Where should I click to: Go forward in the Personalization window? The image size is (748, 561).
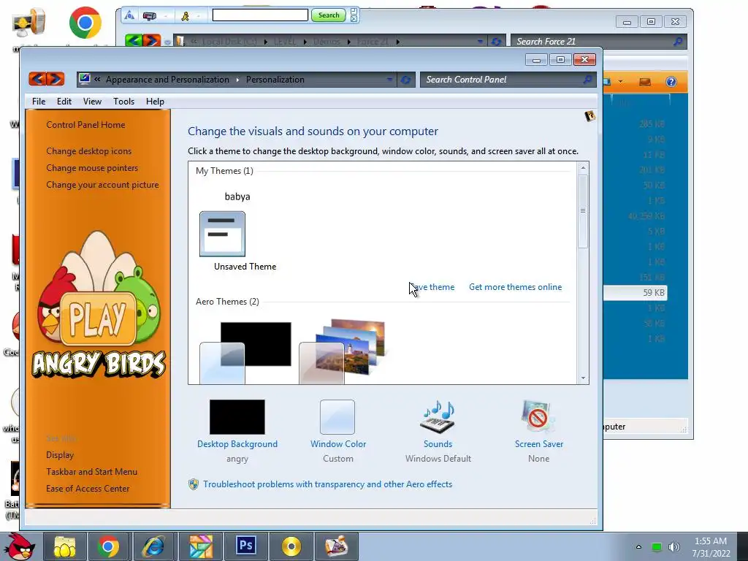pos(55,79)
